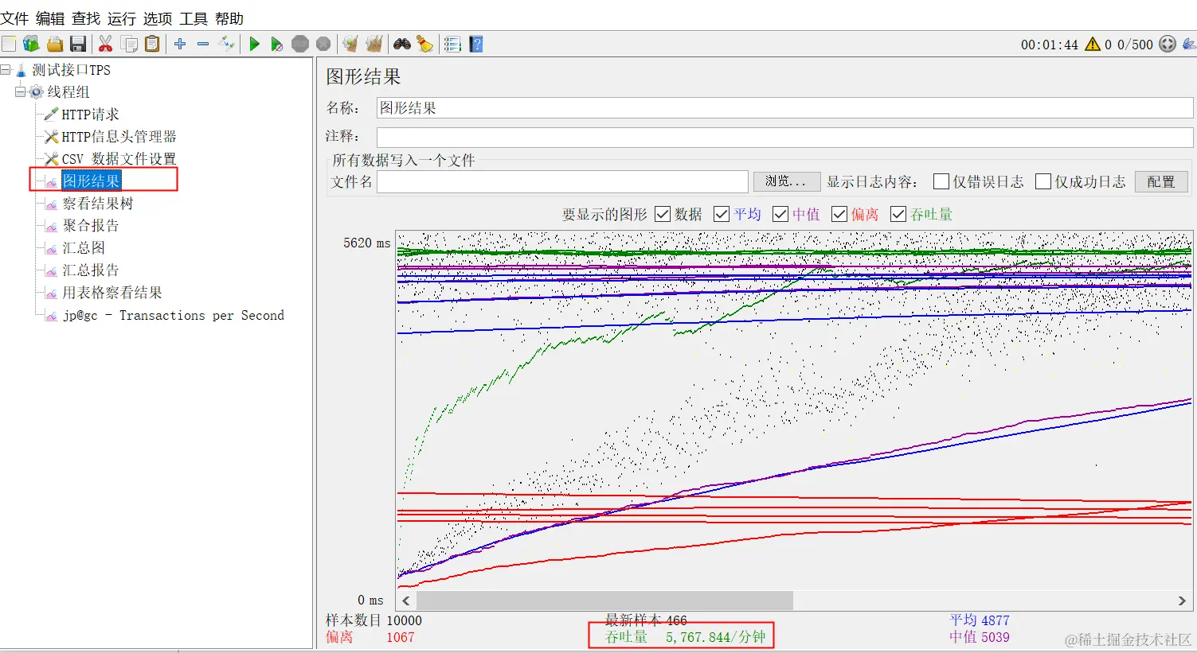This screenshot has width=1197, height=653.
Task: Click the Stop test icon
Action: (299, 44)
